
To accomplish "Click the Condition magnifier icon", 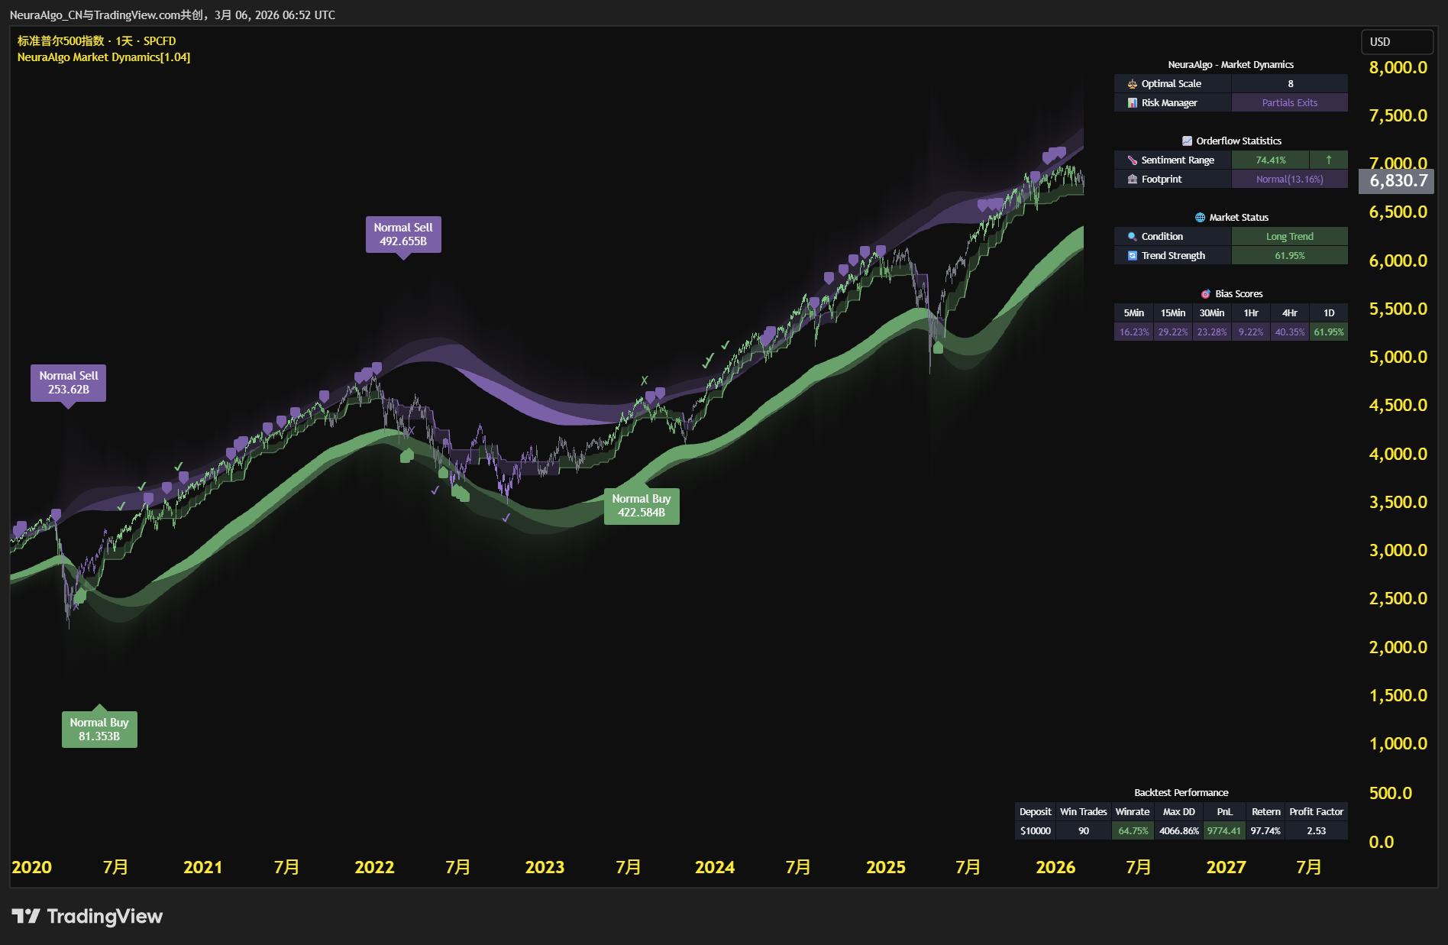I will point(1133,237).
